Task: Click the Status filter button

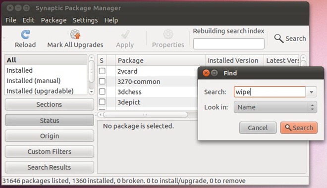Action: pos(50,120)
